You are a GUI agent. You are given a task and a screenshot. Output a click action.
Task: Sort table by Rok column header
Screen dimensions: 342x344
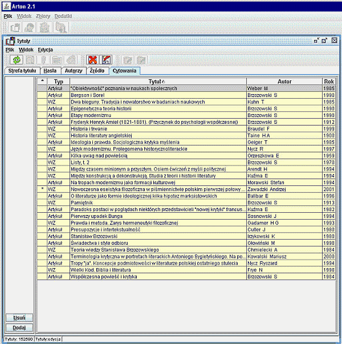coord(329,82)
